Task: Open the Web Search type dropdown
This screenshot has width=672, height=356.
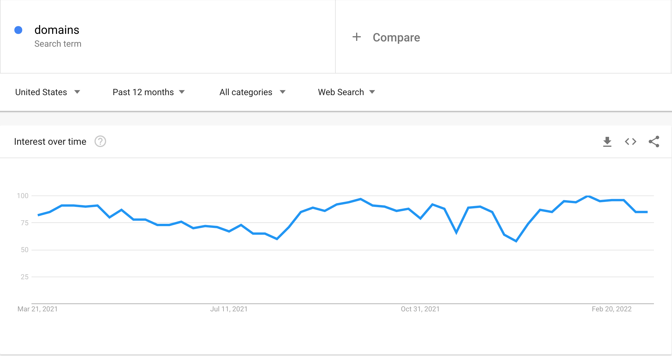Action: 346,92
